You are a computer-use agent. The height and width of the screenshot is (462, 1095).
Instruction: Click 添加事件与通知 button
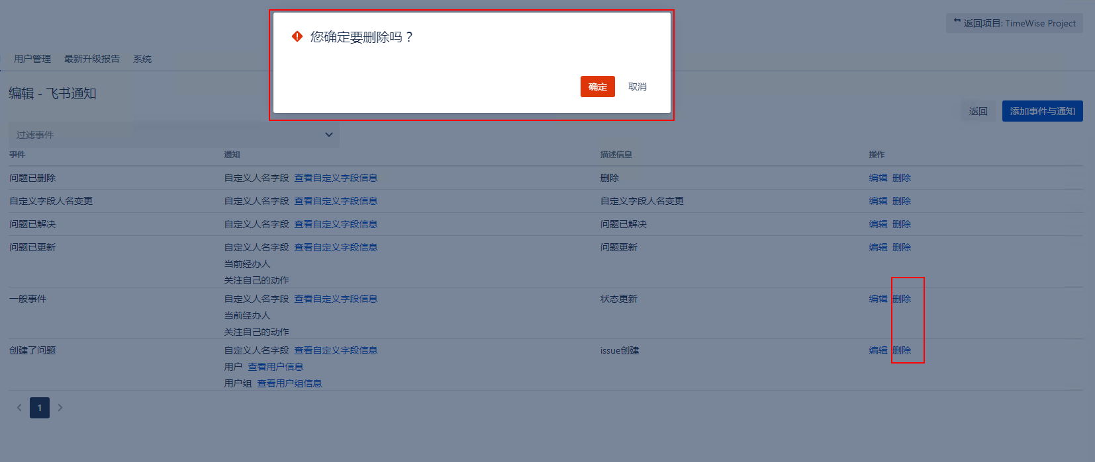coord(1042,111)
